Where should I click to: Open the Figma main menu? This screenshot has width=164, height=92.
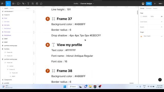pos(2,4)
